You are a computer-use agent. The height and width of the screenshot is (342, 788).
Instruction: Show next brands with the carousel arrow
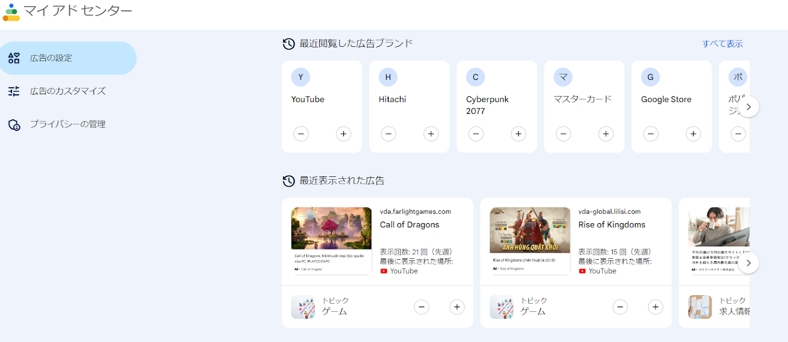(749, 107)
